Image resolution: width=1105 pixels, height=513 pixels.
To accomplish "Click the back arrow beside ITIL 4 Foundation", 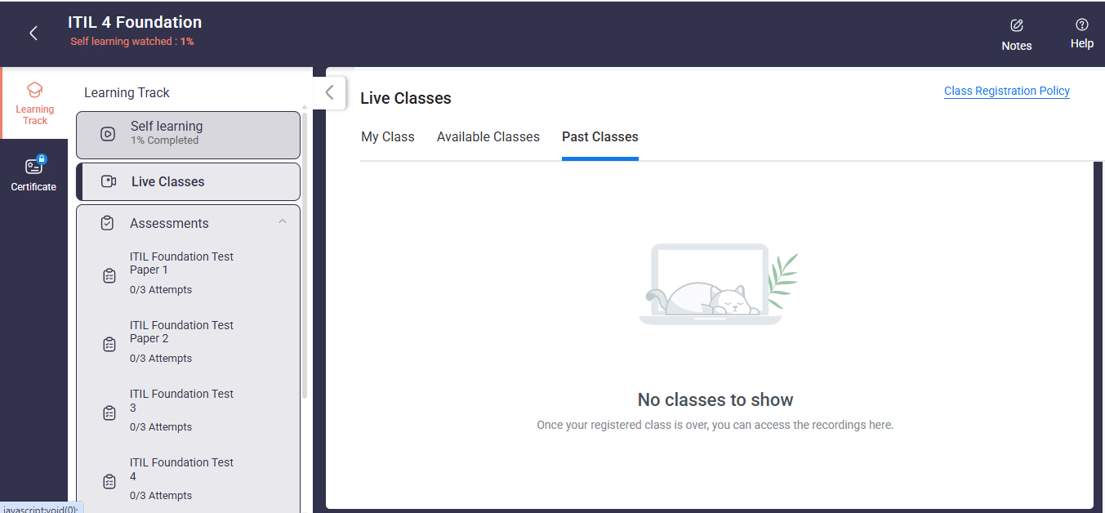I will coord(33,33).
